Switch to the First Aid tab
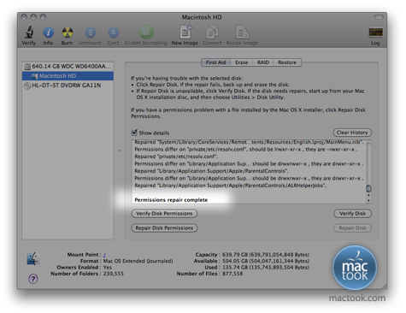This screenshot has height=313, width=406. click(215, 62)
